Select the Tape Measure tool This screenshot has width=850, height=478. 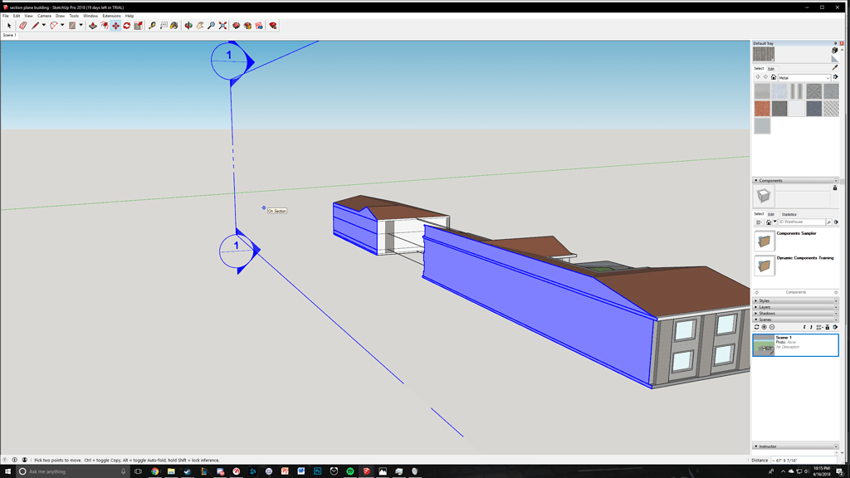[152, 26]
